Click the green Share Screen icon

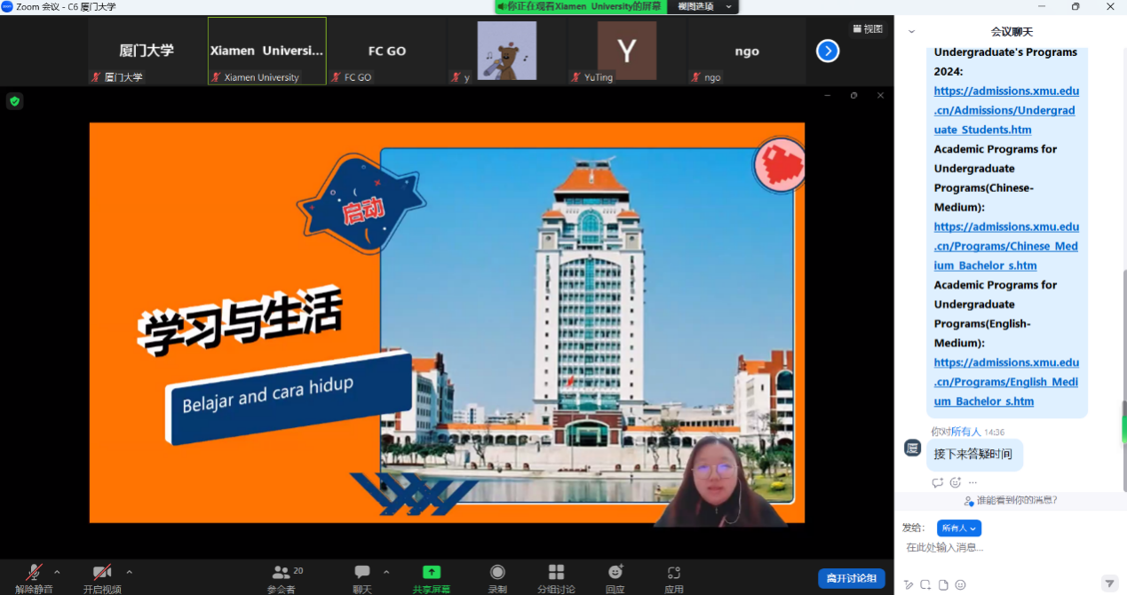[431, 573]
